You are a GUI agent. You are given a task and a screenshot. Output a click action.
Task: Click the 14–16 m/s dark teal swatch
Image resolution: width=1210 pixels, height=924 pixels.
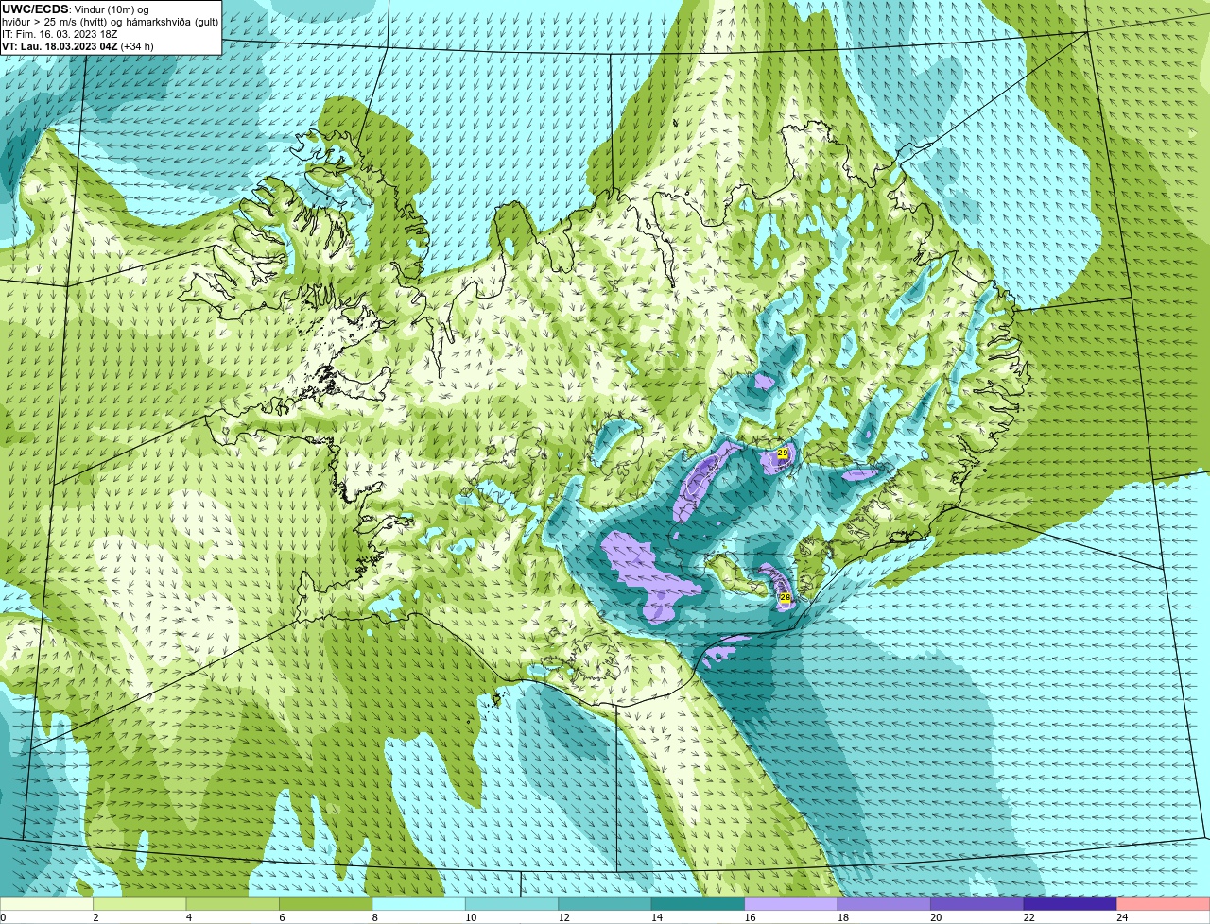[x=698, y=904]
